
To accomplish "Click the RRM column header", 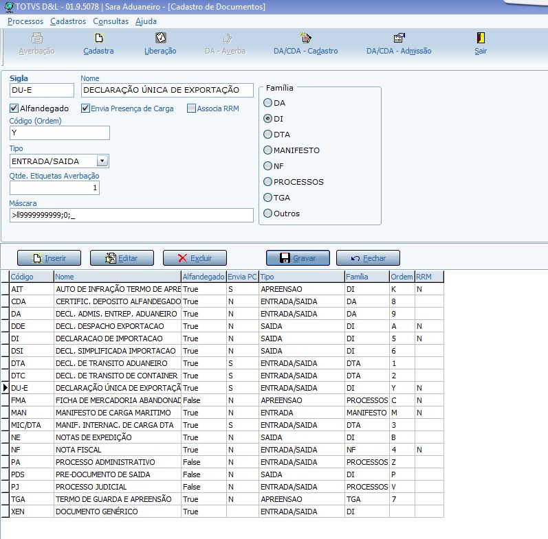I will pyautogui.click(x=429, y=277).
